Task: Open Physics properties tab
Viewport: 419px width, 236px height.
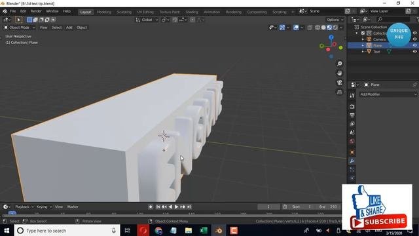Action: (x=352, y=178)
